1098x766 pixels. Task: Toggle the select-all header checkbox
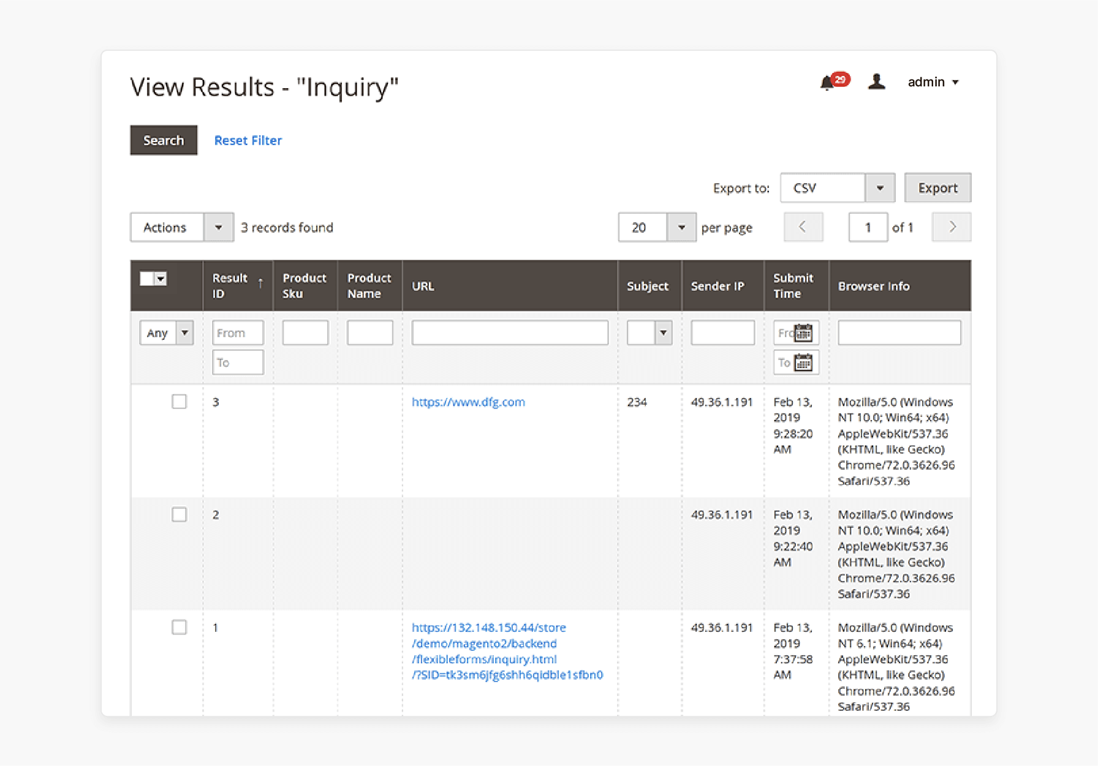pyautogui.click(x=146, y=279)
